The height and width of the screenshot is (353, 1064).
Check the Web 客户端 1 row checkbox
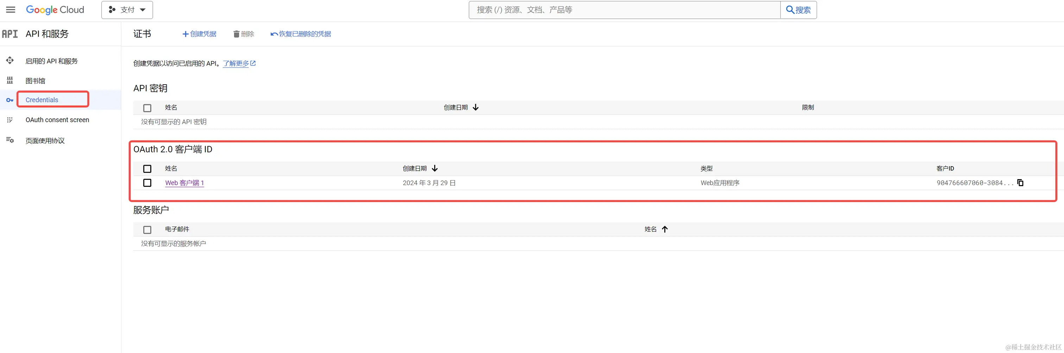pyautogui.click(x=147, y=183)
